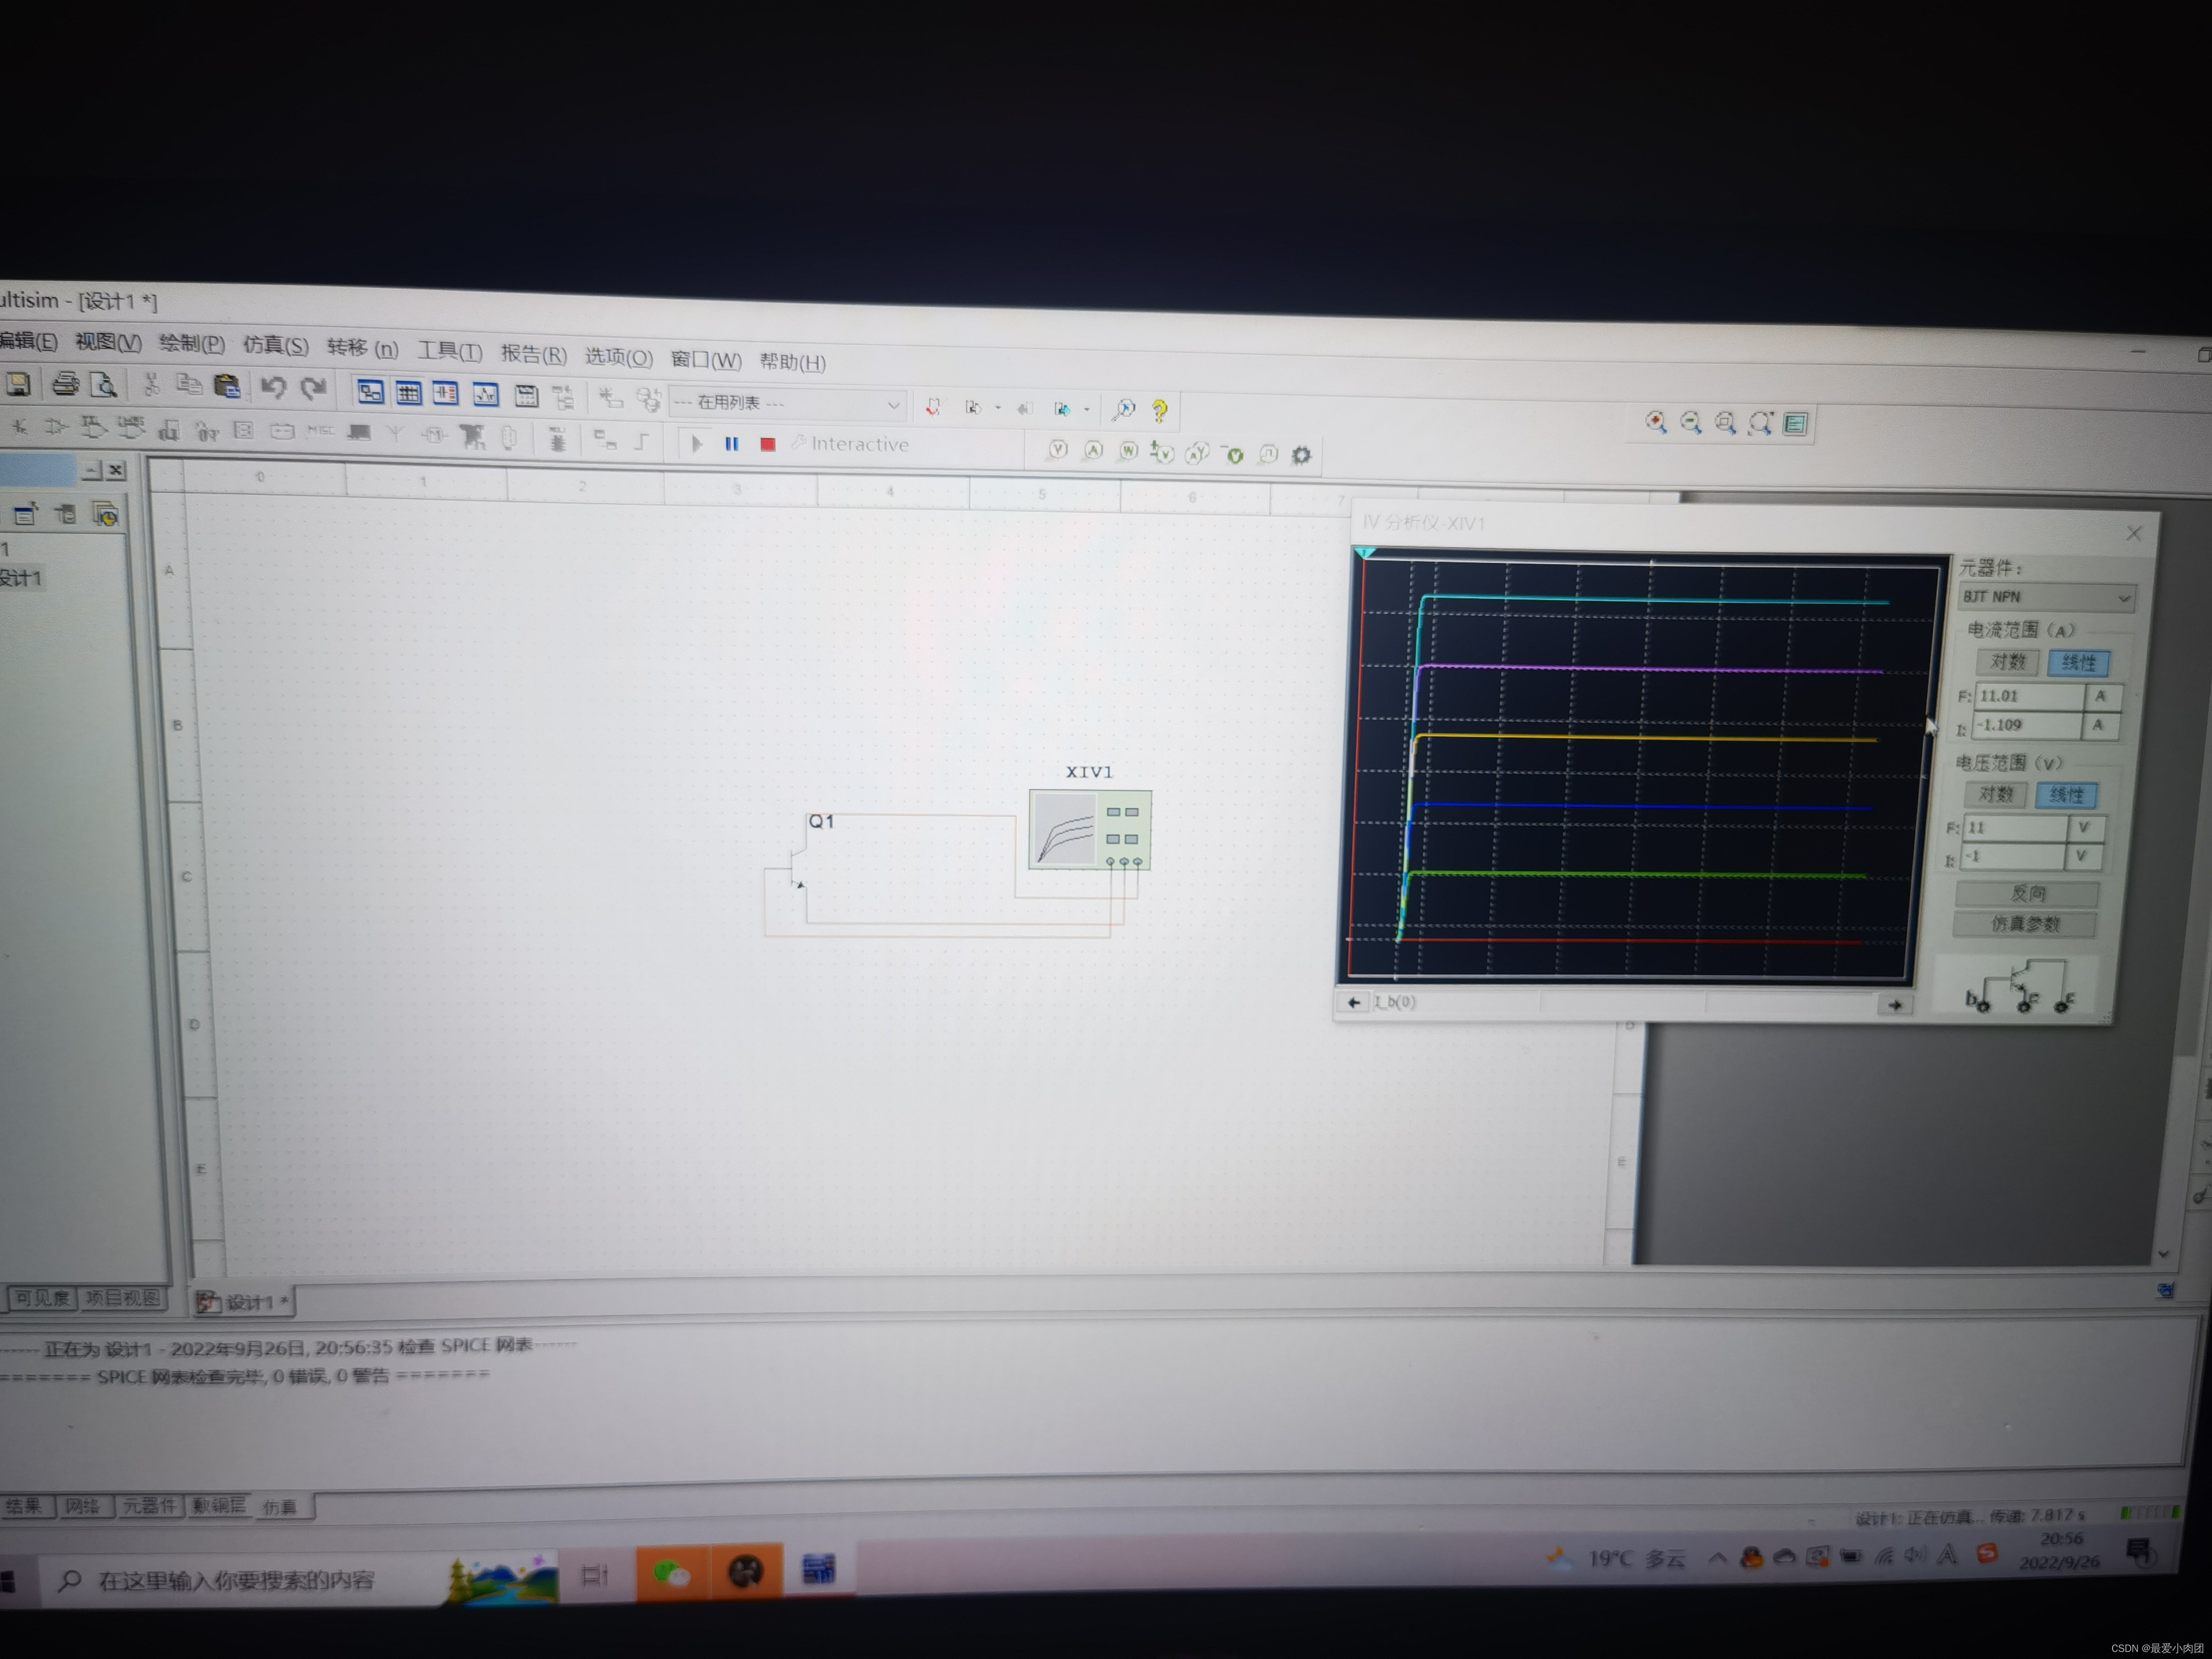Place a current probe (A icon)
2212x1659 pixels.
click(x=1094, y=451)
